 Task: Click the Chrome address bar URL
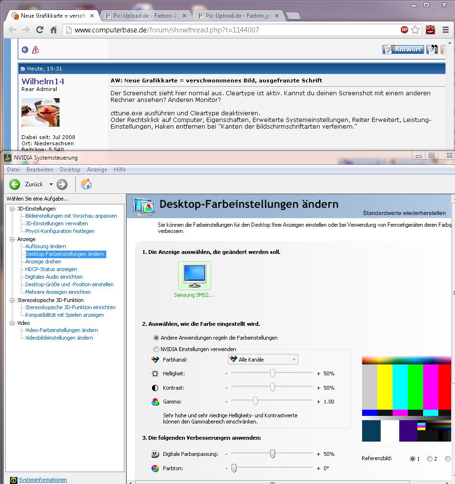167,30
